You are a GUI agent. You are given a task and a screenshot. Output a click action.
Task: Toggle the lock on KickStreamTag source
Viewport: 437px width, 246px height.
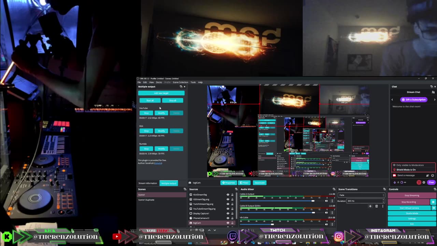click(232, 195)
